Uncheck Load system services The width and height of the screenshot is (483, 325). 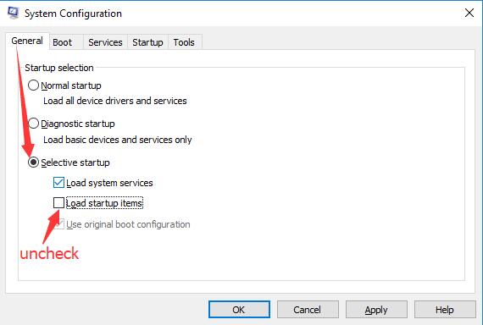pyautogui.click(x=58, y=183)
